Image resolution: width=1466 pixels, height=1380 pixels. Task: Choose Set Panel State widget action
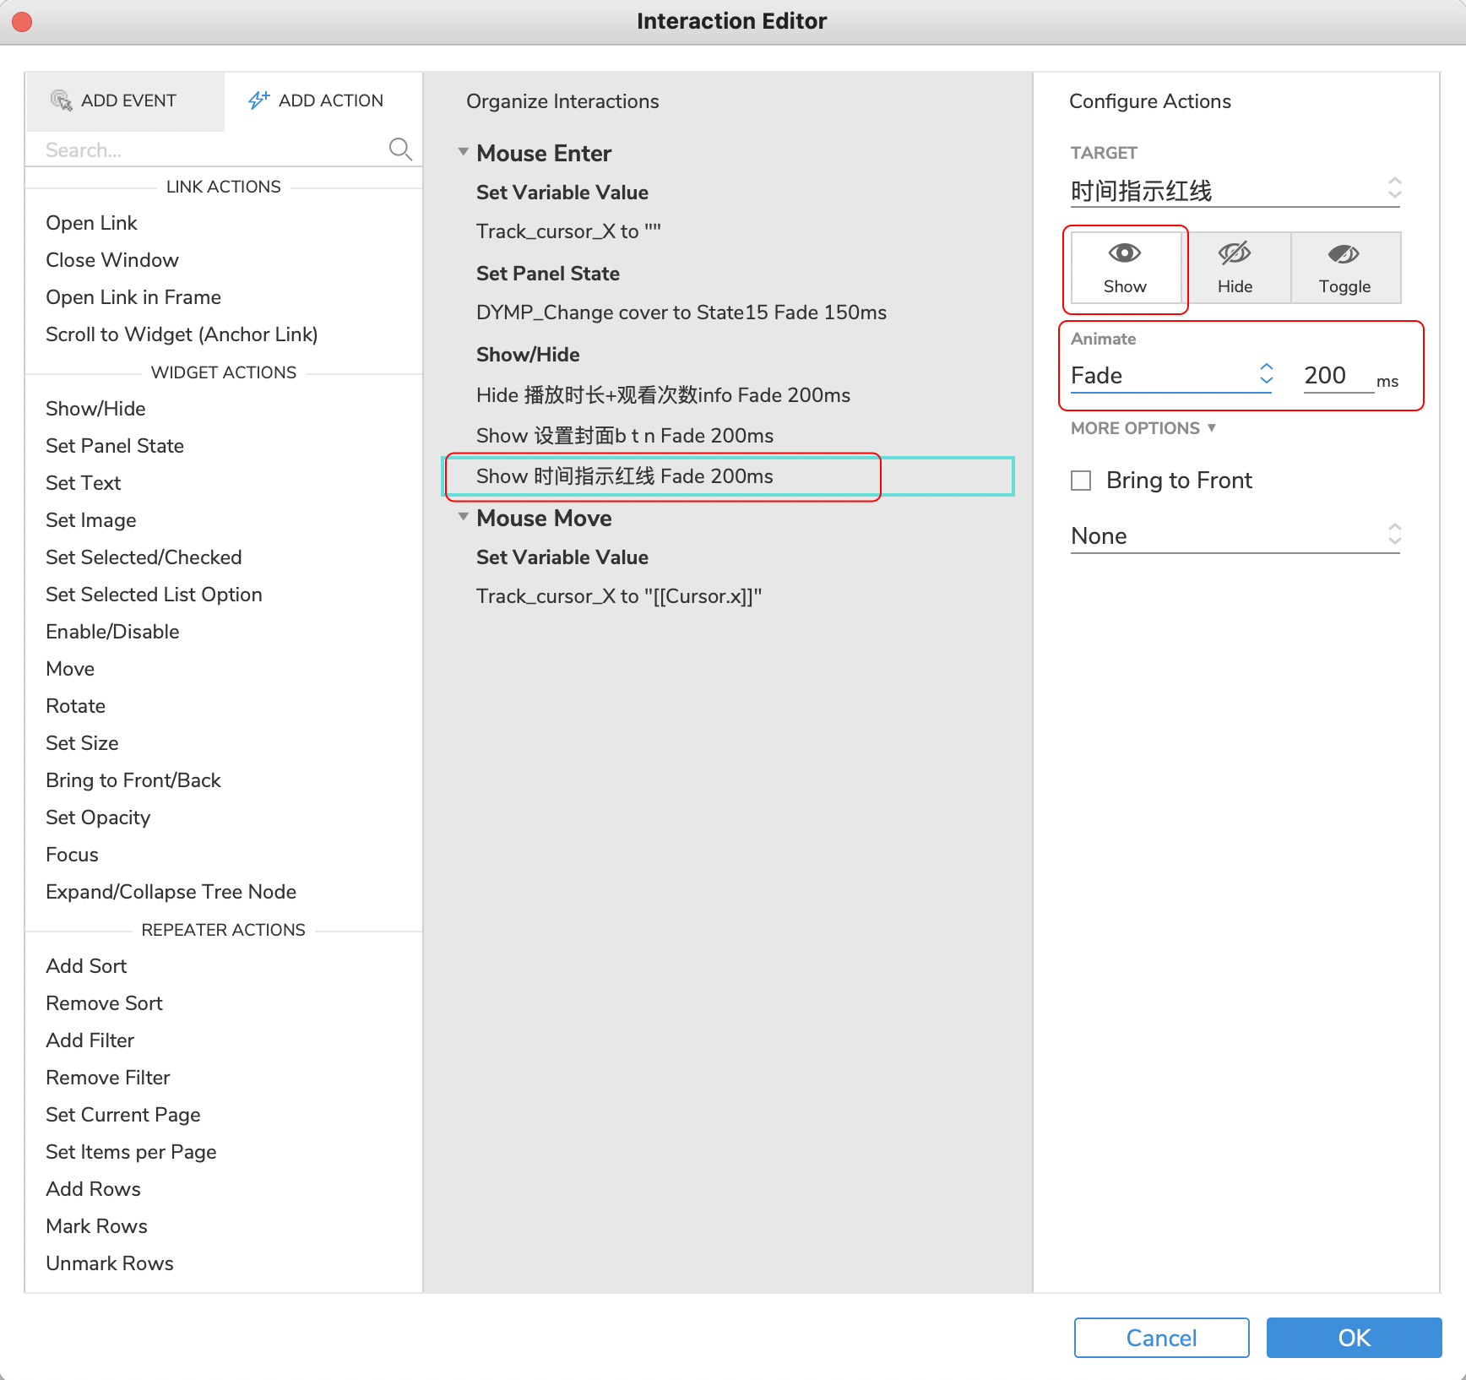click(115, 446)
